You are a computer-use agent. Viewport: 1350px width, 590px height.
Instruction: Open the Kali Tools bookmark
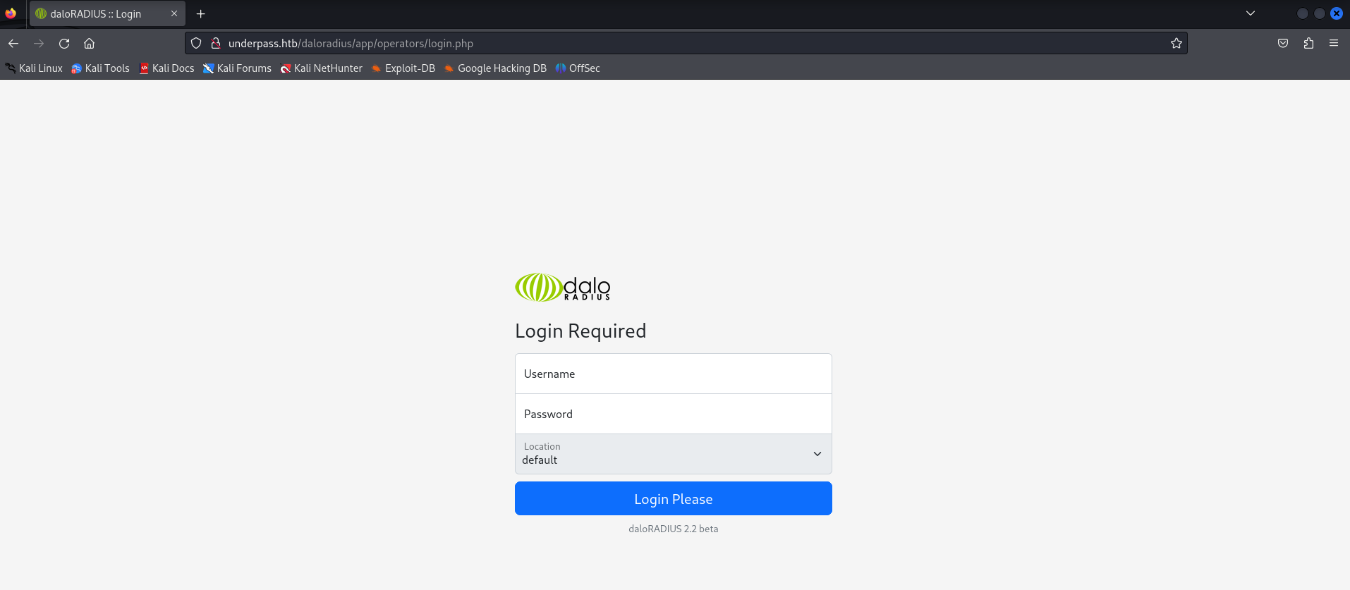tap(101, 68)
